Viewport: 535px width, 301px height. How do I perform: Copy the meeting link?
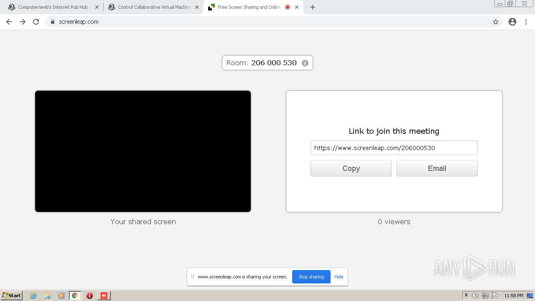click(351, 168)
